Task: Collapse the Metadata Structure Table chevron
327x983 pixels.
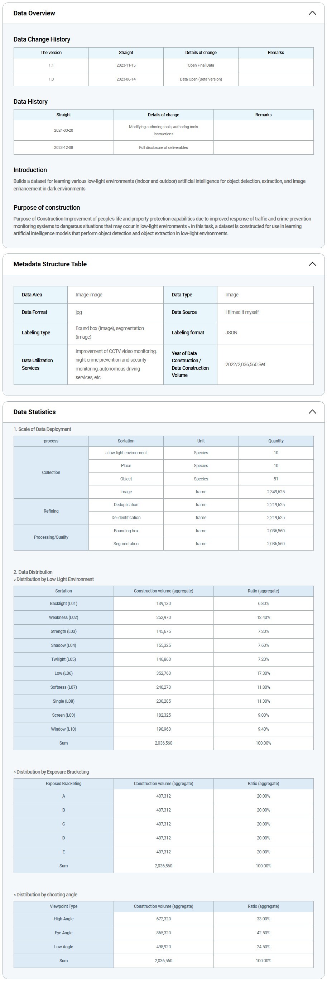Action: pyautogui.click(x=312, y=264)
